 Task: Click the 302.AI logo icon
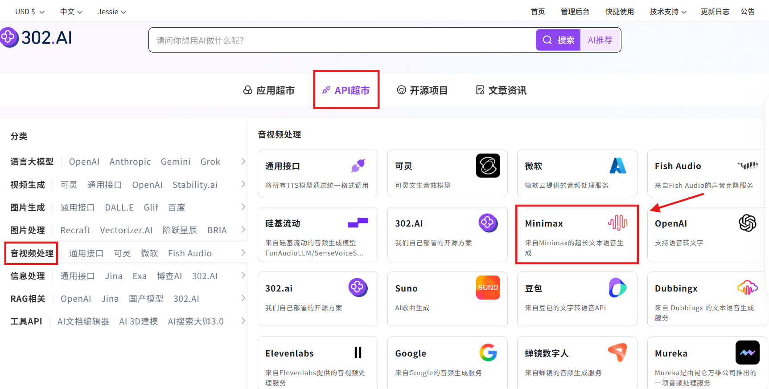(x=8, y=37)
